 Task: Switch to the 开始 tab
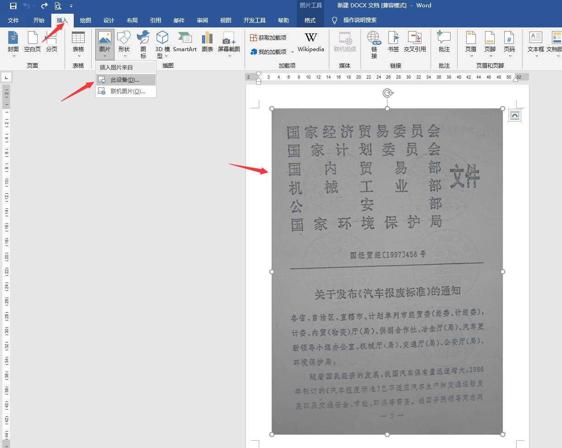[39, 20]
